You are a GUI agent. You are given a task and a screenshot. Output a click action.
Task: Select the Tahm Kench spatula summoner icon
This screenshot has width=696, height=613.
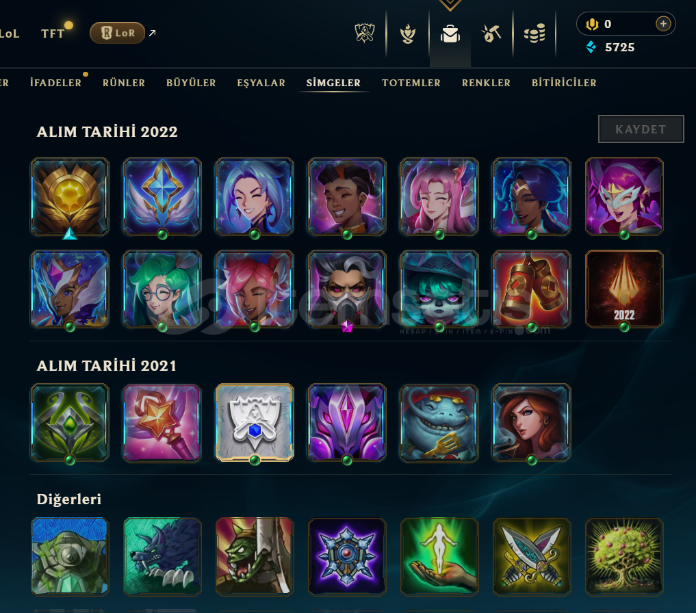click(439, 423)
